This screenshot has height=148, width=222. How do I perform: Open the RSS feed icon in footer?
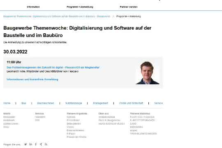[46, 144]
